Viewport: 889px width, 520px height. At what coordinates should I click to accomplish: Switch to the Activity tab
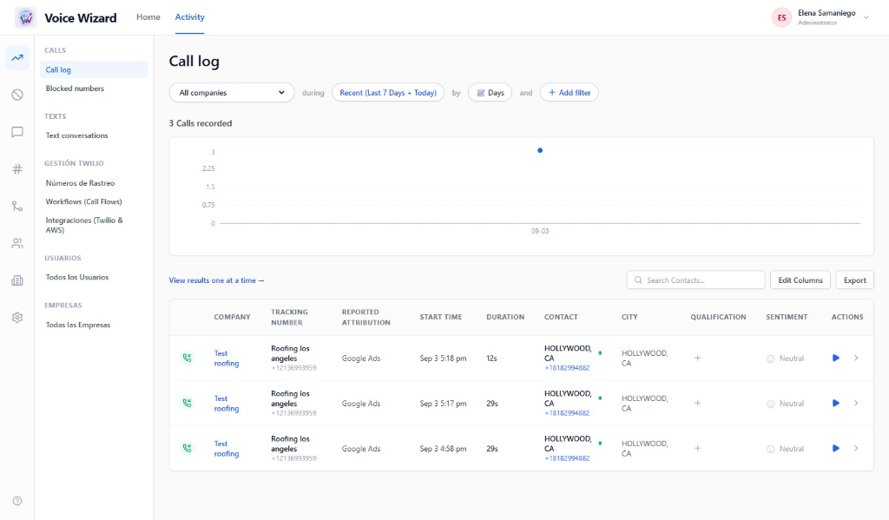click(189, 17)
